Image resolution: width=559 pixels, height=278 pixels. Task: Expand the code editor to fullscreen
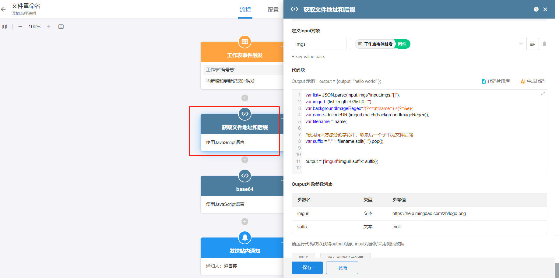[543, 93]
